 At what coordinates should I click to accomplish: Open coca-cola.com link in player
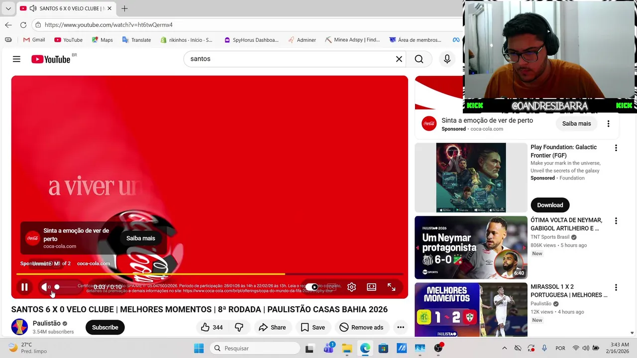[x=94, y=264]
